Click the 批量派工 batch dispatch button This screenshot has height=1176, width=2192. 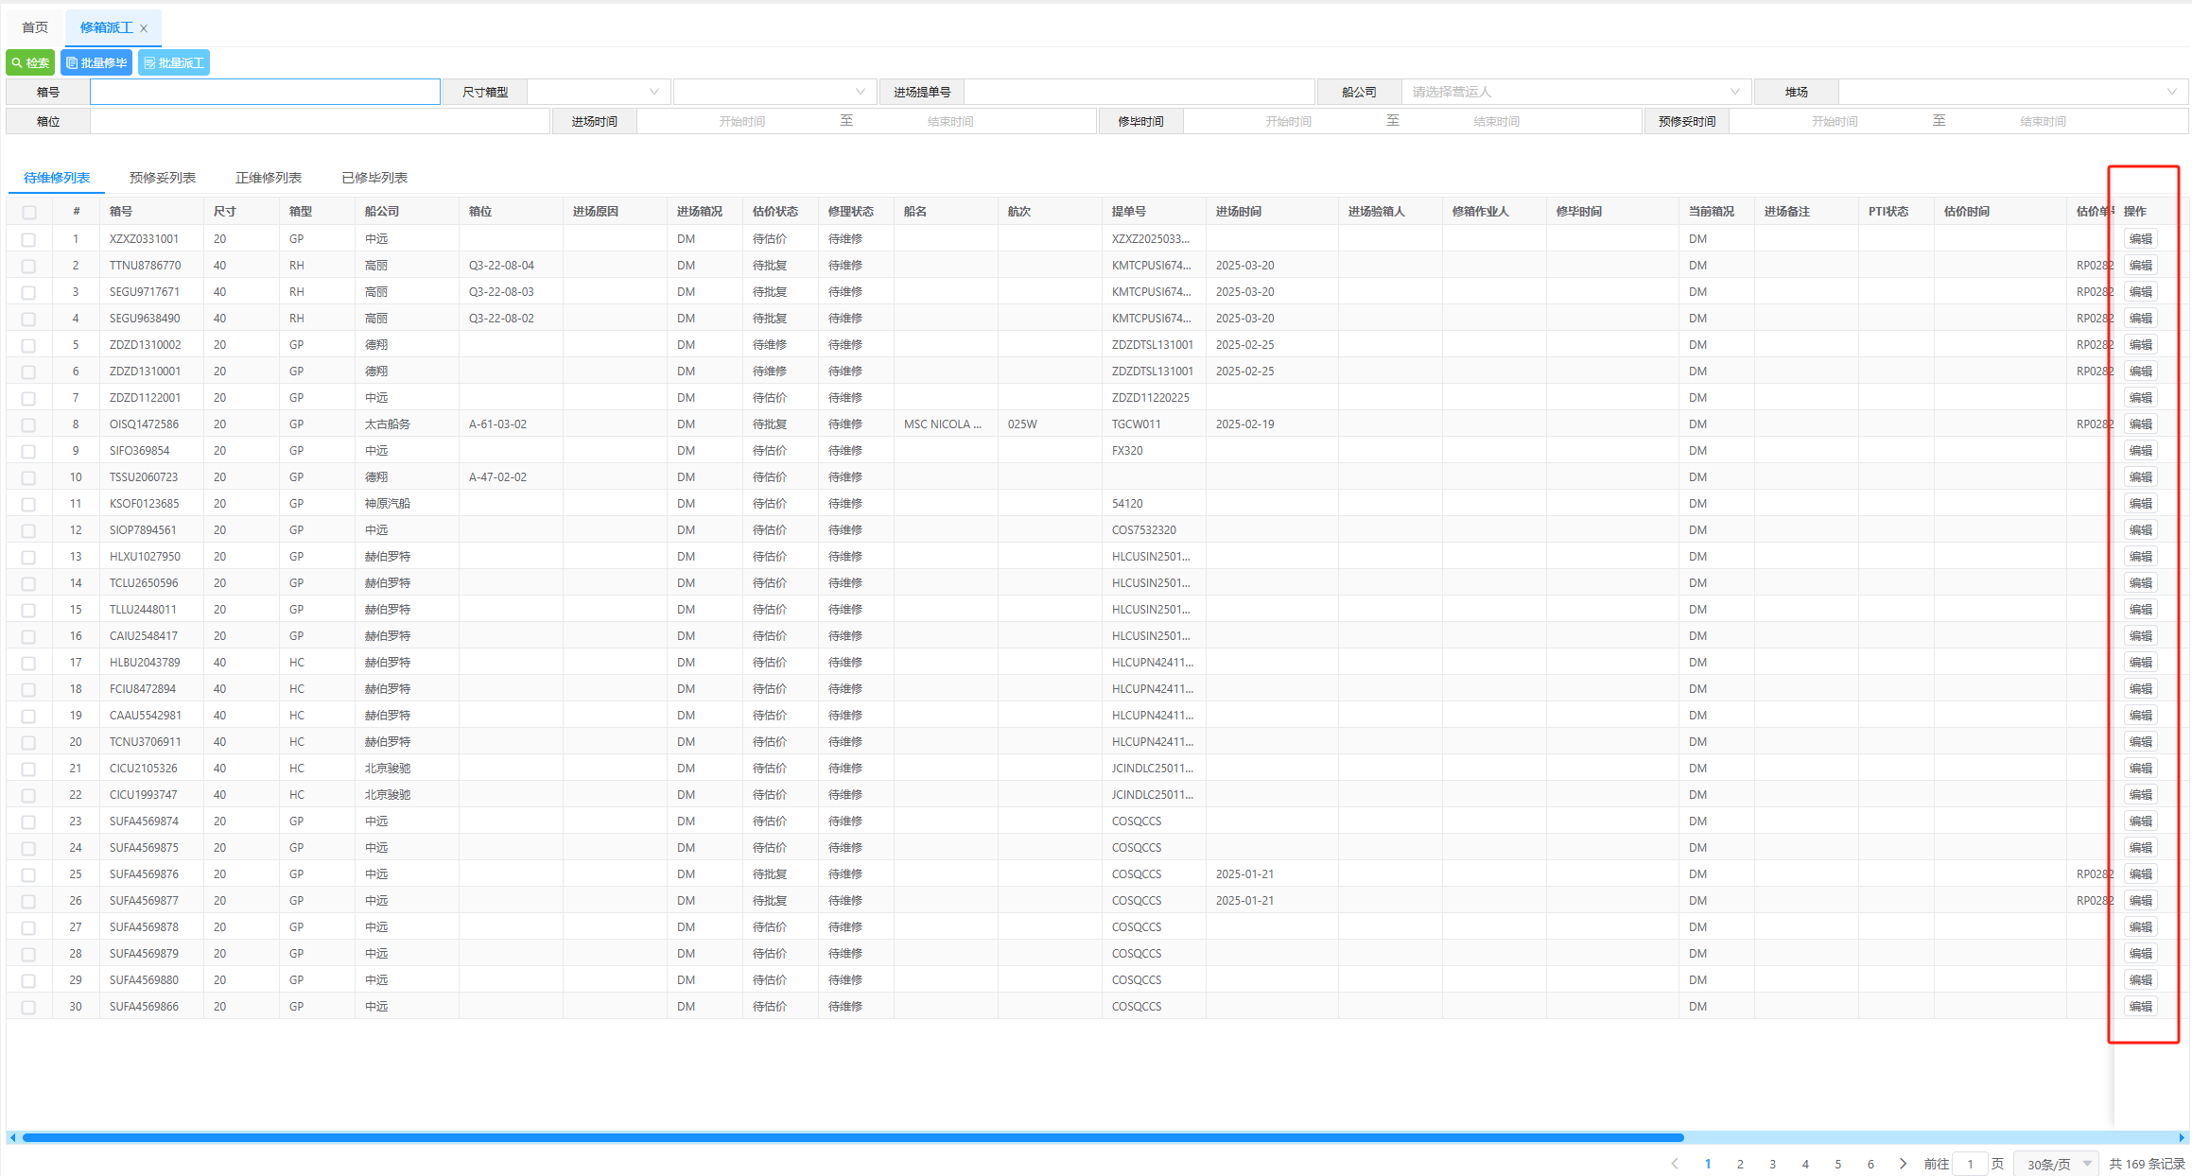[174, 62]
